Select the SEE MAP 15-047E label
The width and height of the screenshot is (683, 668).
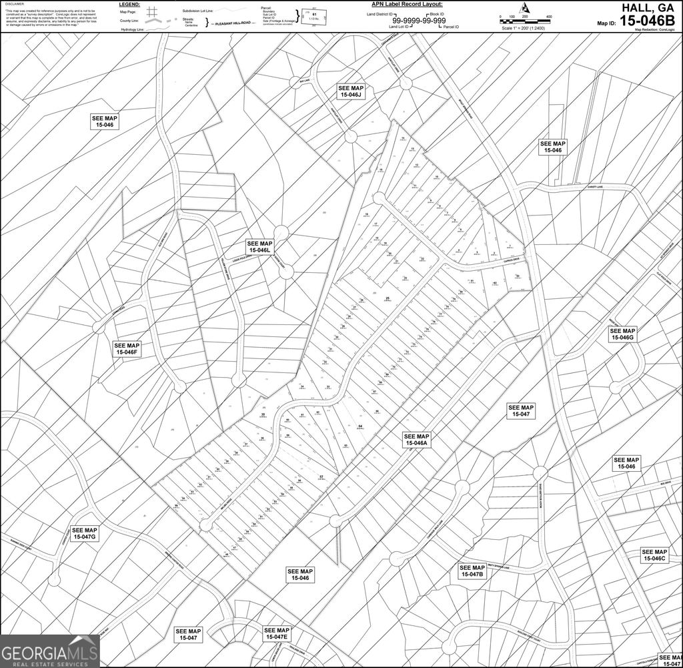277,633
